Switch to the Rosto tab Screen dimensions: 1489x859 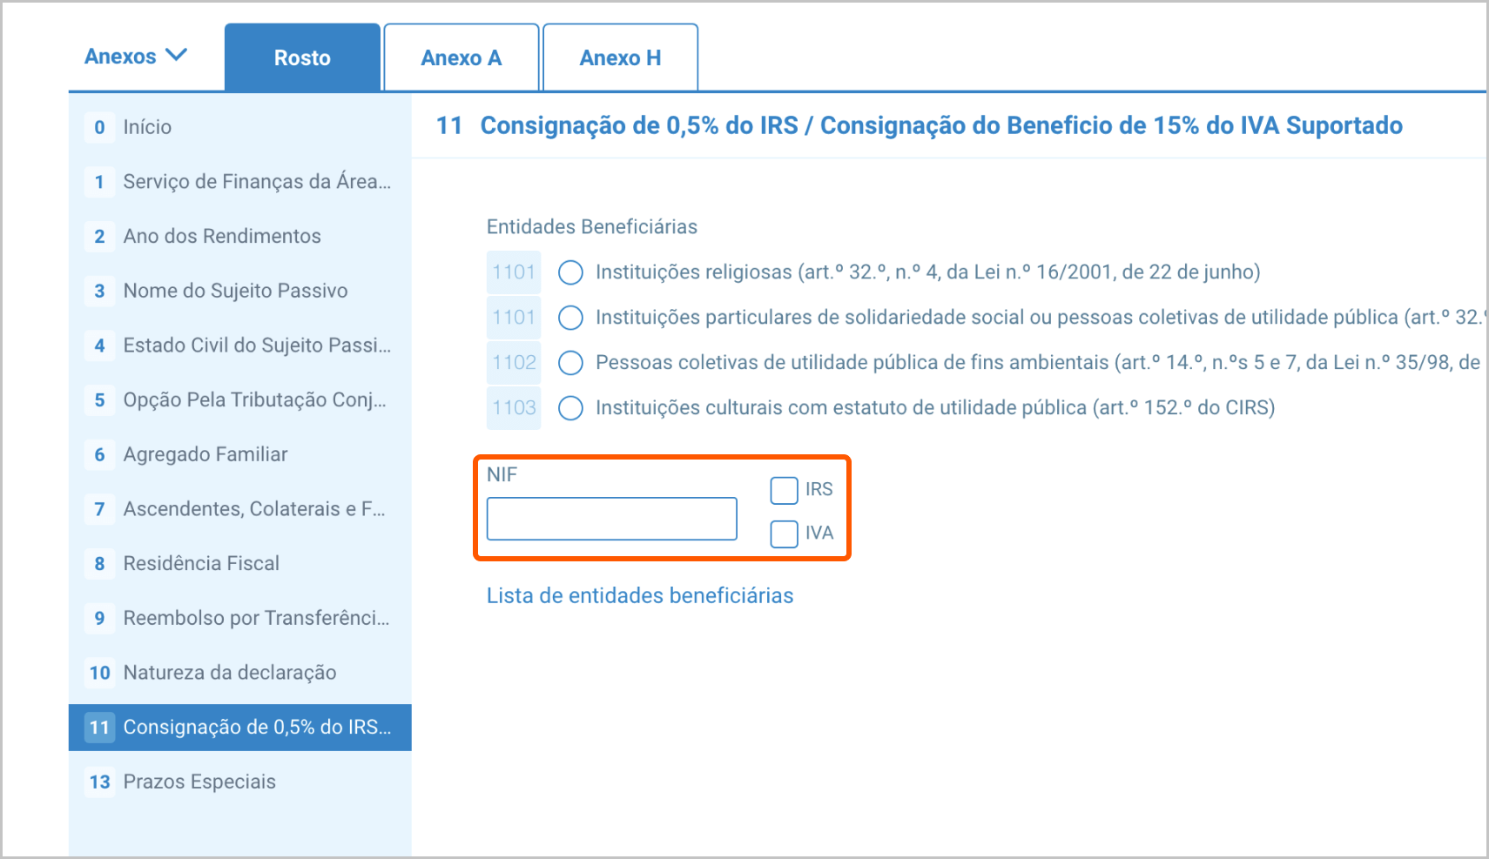click(302, 58)
